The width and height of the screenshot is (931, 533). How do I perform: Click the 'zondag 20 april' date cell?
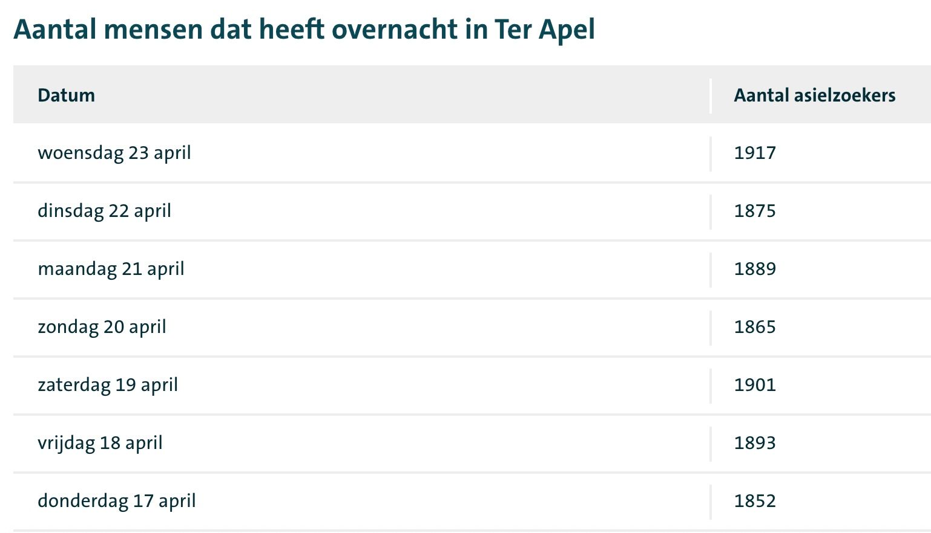point(102,327)
